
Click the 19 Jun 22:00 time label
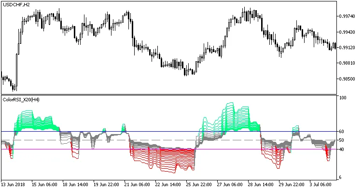point(106,185)
